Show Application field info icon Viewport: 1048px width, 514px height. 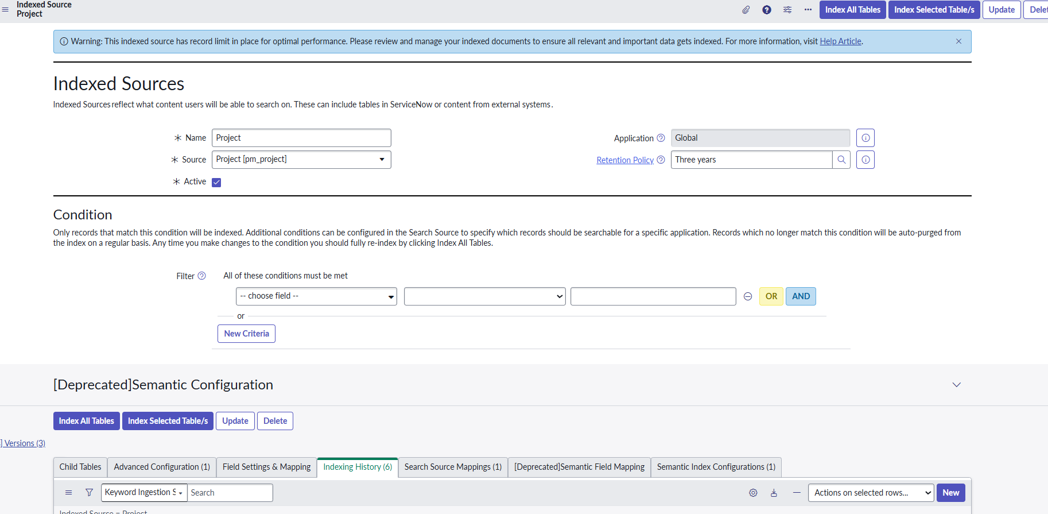pos(865,138)
